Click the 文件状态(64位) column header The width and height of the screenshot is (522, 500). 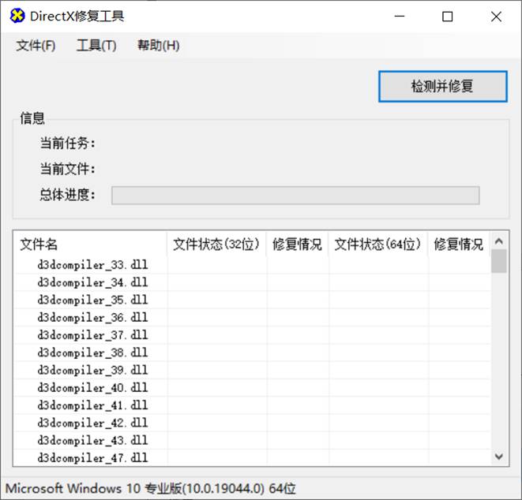377,244
